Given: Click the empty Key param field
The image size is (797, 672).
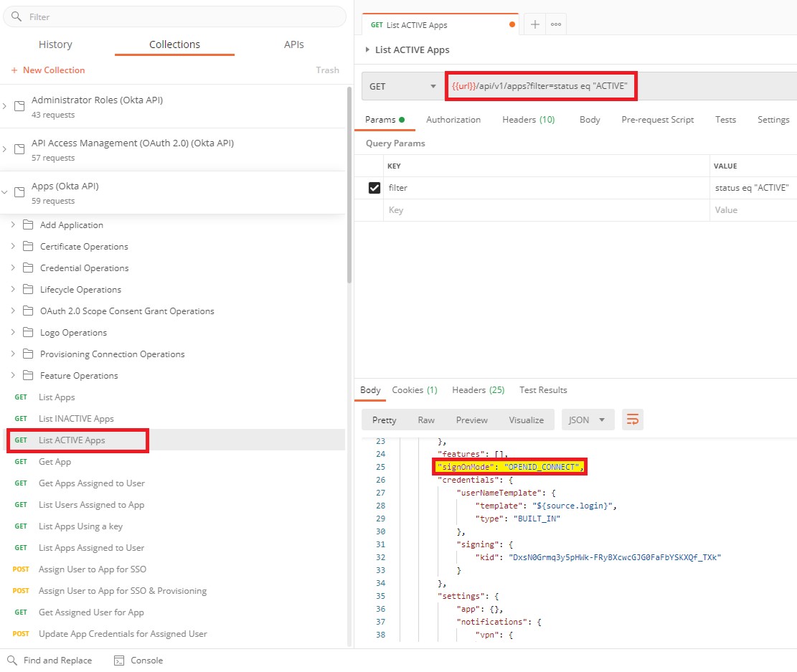Looking at the screenshot, I should click(547, 210).
